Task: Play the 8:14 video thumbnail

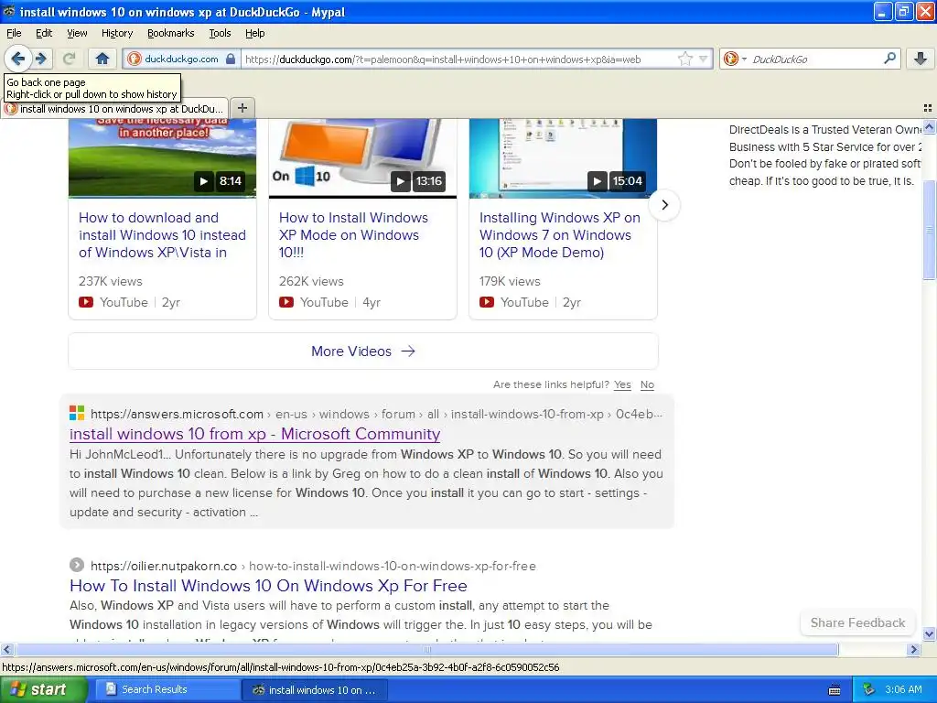Action: (162, 157)
